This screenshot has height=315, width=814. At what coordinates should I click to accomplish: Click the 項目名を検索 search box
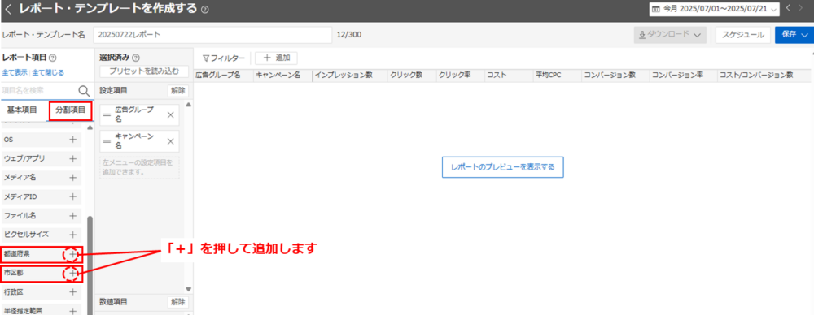click(39, 91)
